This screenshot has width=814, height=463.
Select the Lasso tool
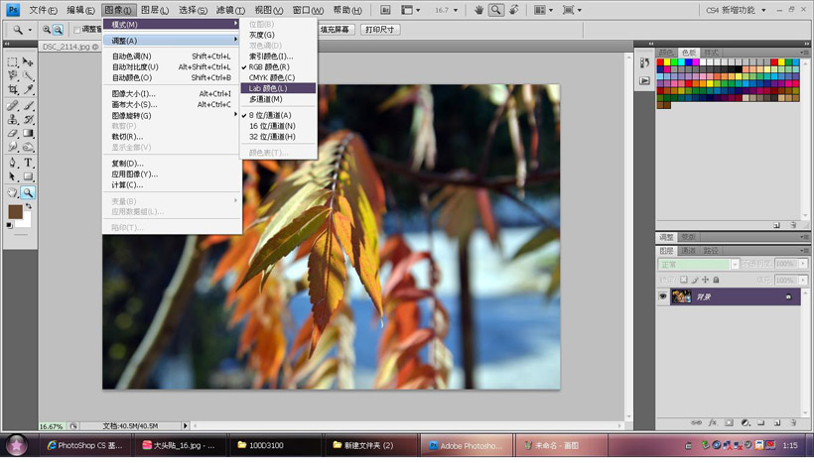(x=13, y=75)
